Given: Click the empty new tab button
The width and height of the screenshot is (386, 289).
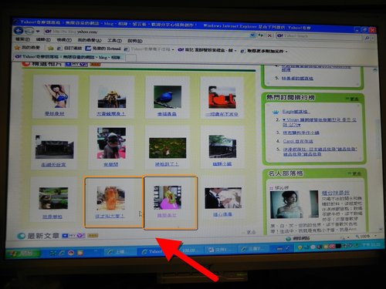Looking at the screenshot, I should [x=130, y=58].
